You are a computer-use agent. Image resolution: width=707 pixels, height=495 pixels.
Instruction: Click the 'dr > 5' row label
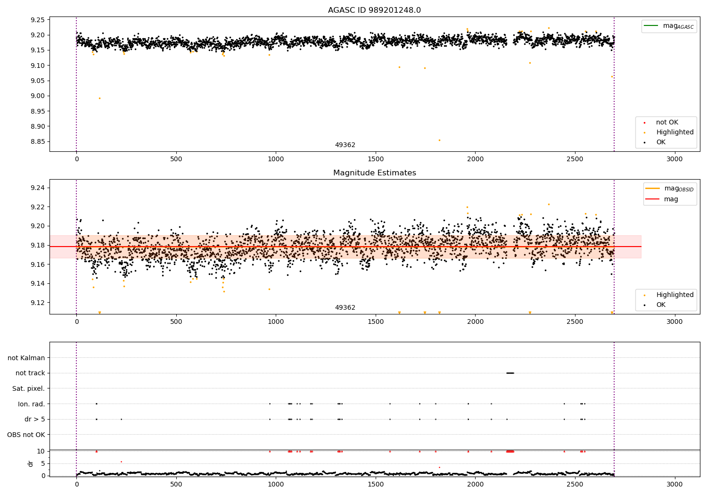click(x=35, y=419)
